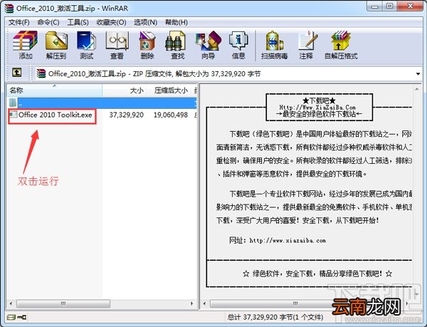
Task: Open the 查找 (Find) binoculars tool
Action: [x=177, y=45]
